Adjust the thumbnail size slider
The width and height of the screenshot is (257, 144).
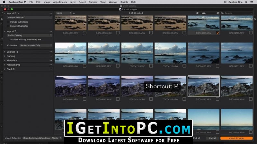point(204,13)
